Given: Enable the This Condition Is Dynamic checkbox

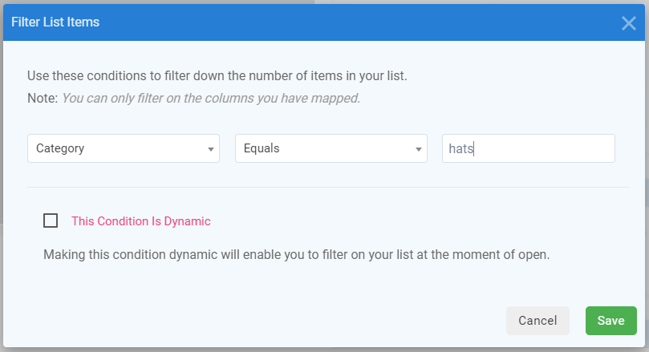Looking at the screenshot, I should (x=51, y=221).
